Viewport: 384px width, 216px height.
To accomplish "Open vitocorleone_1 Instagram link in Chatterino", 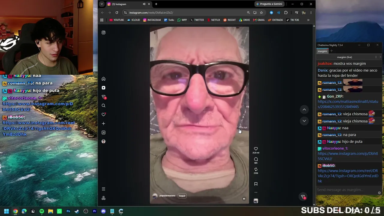I will tap(348, 156).
